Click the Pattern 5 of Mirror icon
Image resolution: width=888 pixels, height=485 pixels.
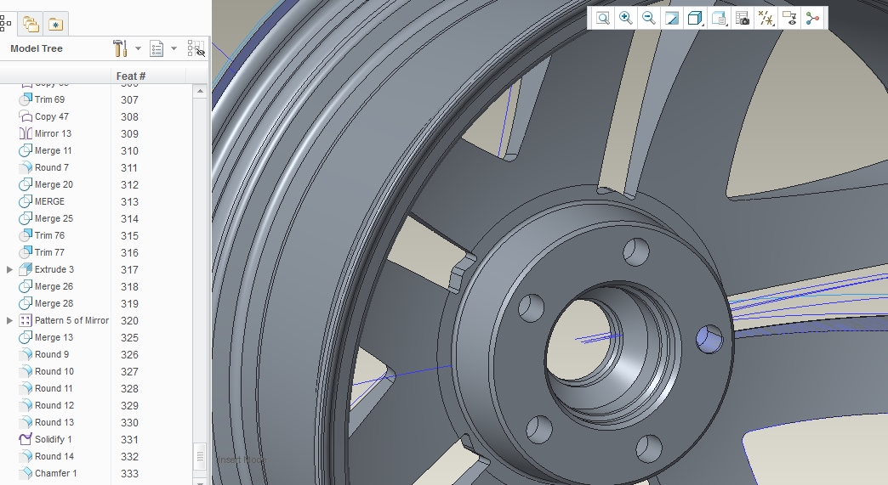(26, 320)
